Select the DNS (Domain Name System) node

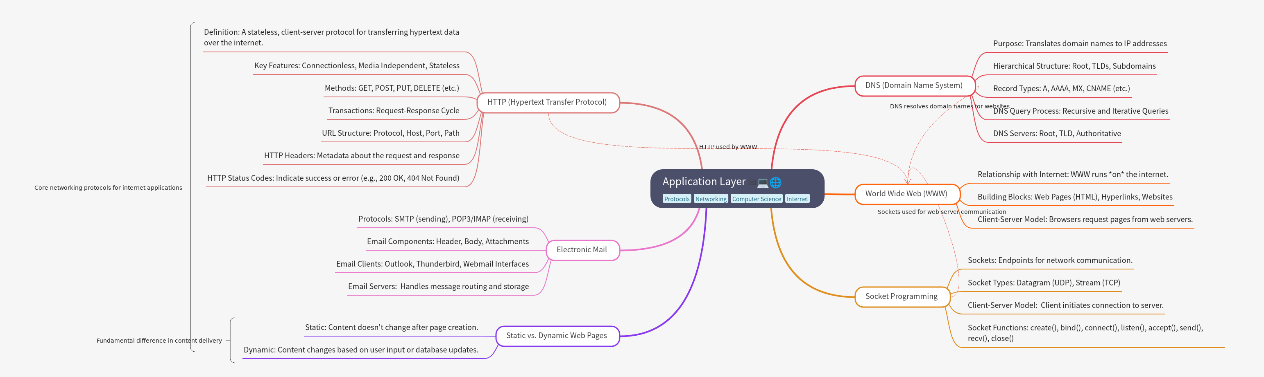tap(914, 86)
